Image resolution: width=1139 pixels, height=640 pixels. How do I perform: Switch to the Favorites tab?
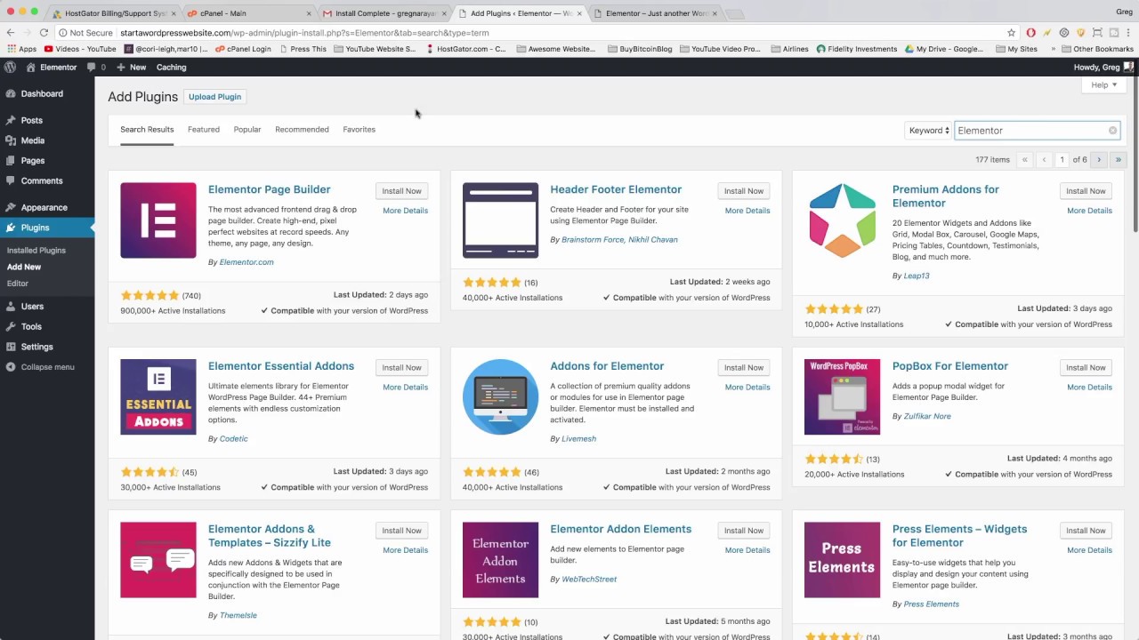tap(359, 130)
